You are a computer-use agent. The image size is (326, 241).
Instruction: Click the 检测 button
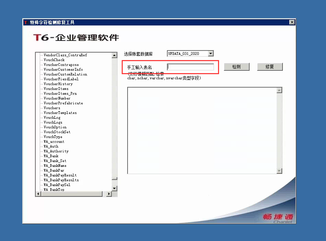coord(237,67)
